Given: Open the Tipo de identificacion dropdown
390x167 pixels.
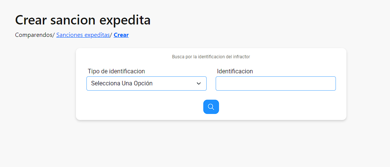Looking at the screenshot, I should tap(147, 83).
